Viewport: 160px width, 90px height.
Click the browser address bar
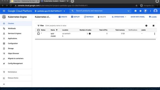coord(75,5)
